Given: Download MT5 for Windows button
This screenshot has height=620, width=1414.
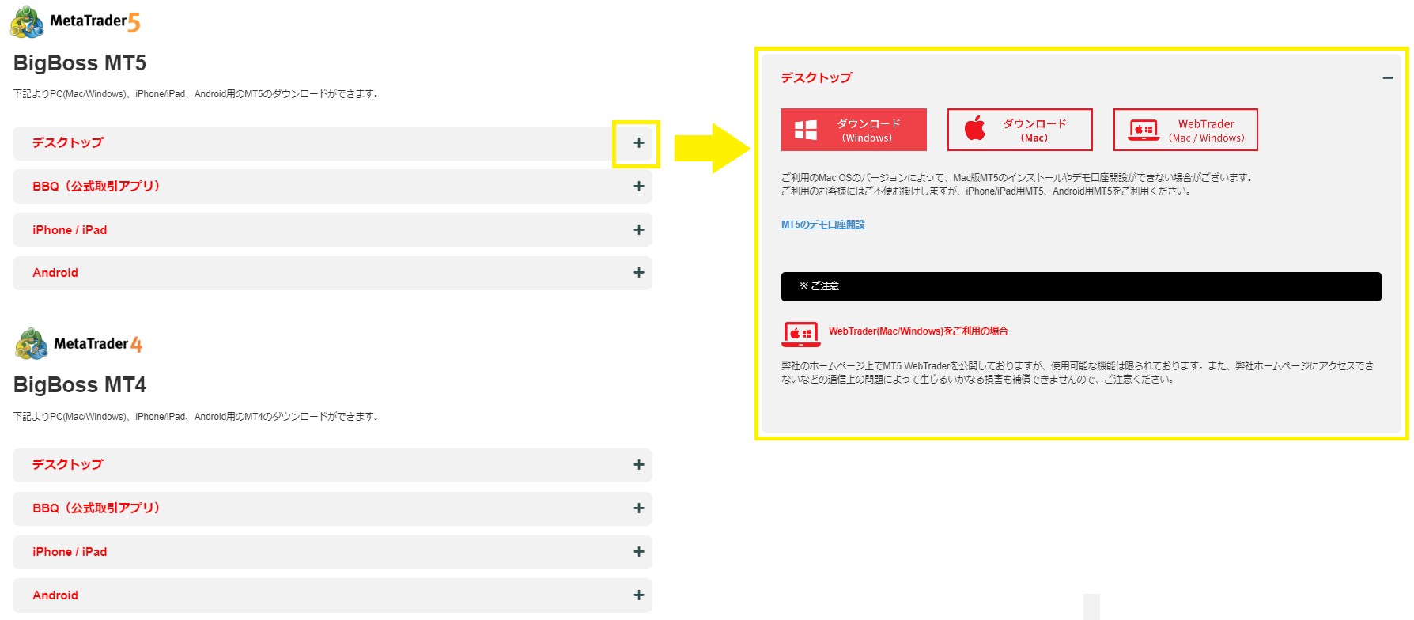Looking at the screenshot, I should 853,130.
